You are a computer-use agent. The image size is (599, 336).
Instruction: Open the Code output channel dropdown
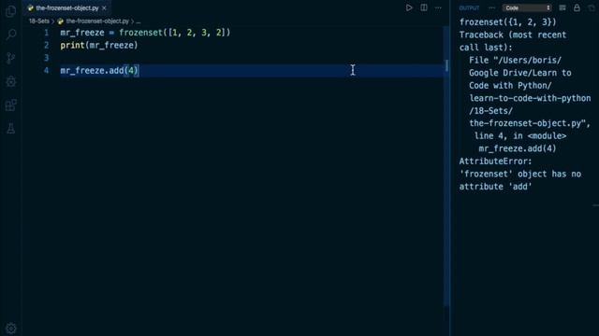[x=527, y=8]
